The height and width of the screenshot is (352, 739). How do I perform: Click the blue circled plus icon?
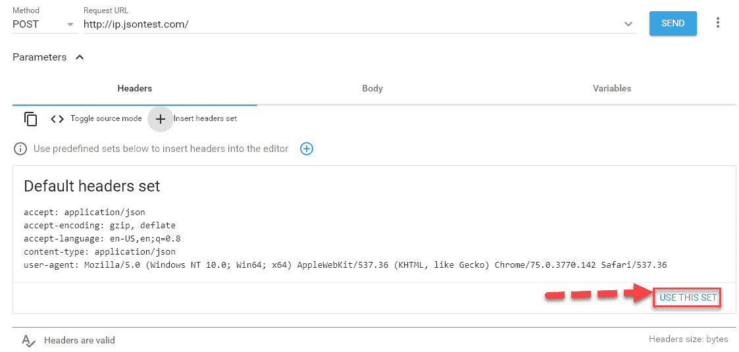307,149
